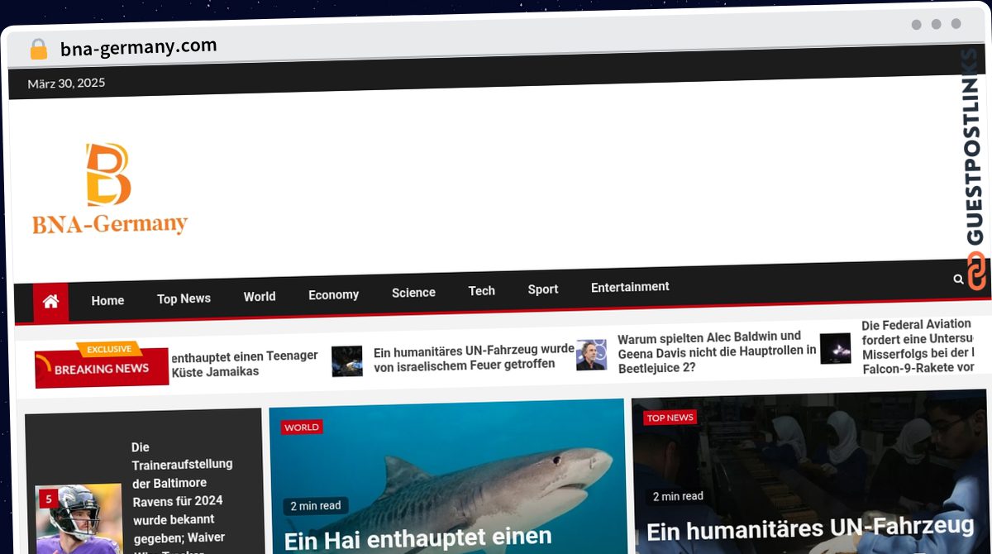Click the Falcon-9 rocket ticker thumbnail
992x554 pixels.
(x=835, y=349)
